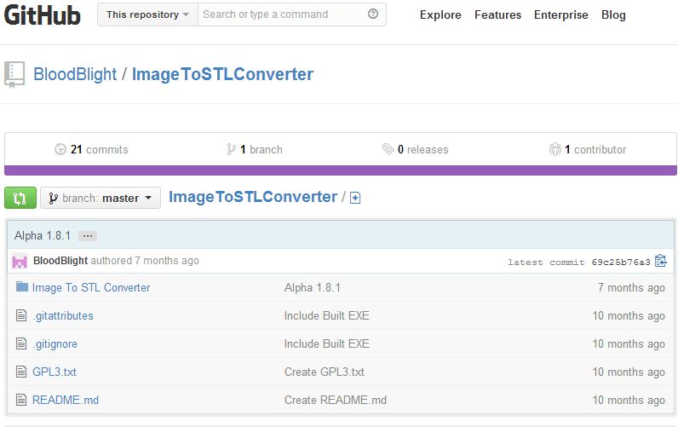Click the create new file plus icon
The height and width of the screenshot is (427, 678).
tap(355, 198)
